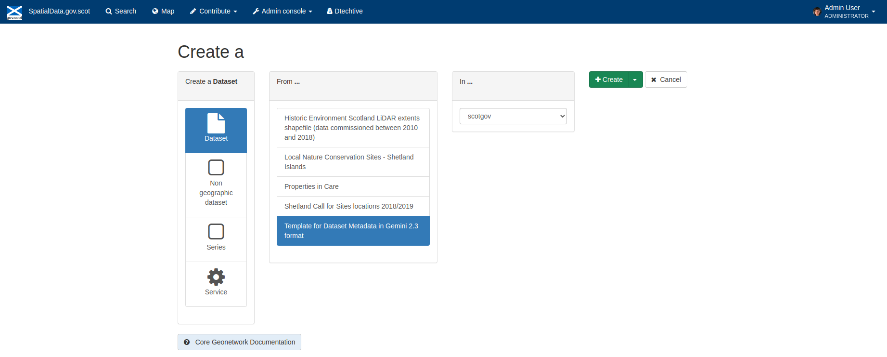Choose Local Nature Conservation Sites - Shetland Islands
Image resolution: width=887 pixels, height=357 pixels.
pos(353,162)
